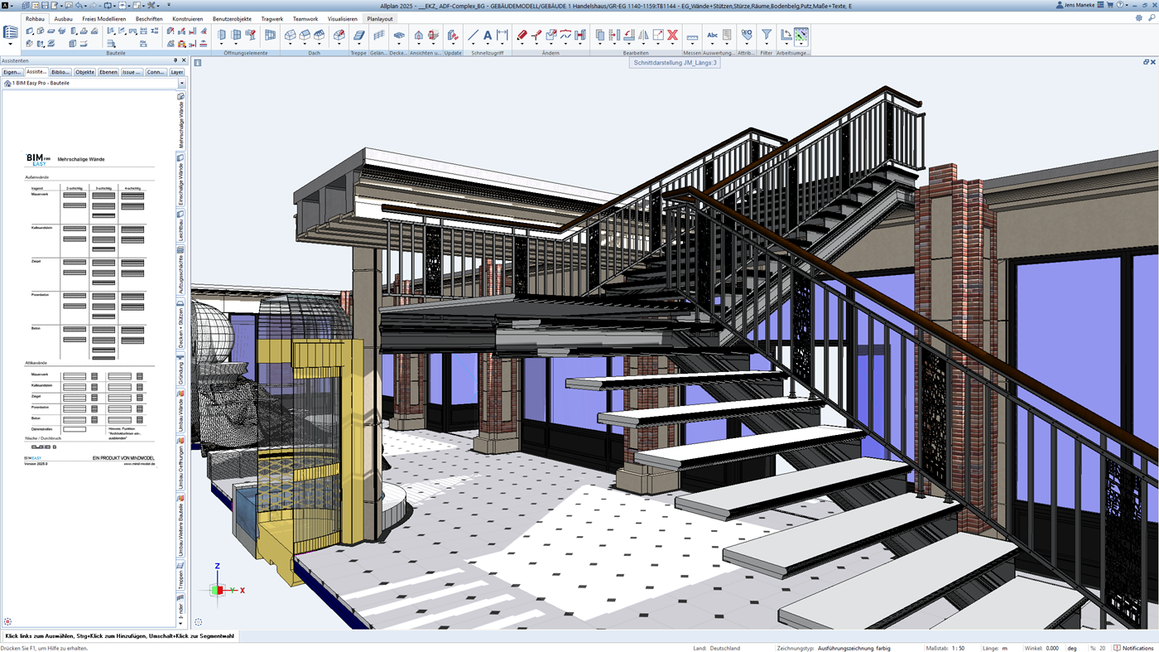Open the Beschriften ribbon tab
Screen dimensions: 1159x652
pyautogui.click(x=149, y=18)
